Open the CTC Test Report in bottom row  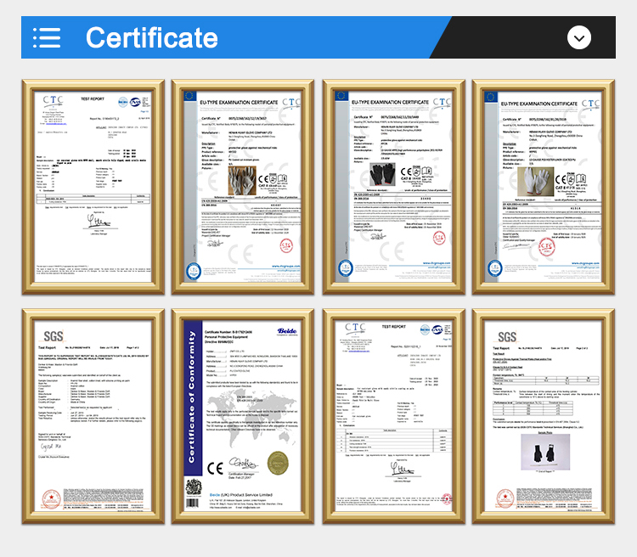tap(393, 416)
